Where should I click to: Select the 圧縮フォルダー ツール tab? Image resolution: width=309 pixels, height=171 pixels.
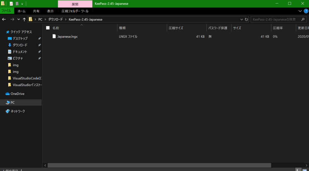coord(75,11)
